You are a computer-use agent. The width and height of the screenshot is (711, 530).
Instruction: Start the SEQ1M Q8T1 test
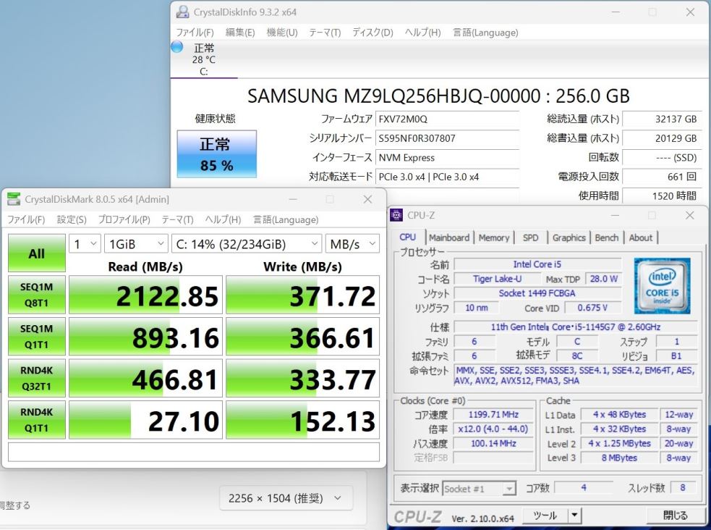[36, 295]
